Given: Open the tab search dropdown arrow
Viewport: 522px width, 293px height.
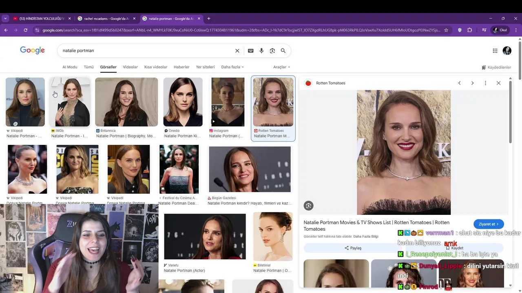Looking at the screenshot, I should 5,19.
